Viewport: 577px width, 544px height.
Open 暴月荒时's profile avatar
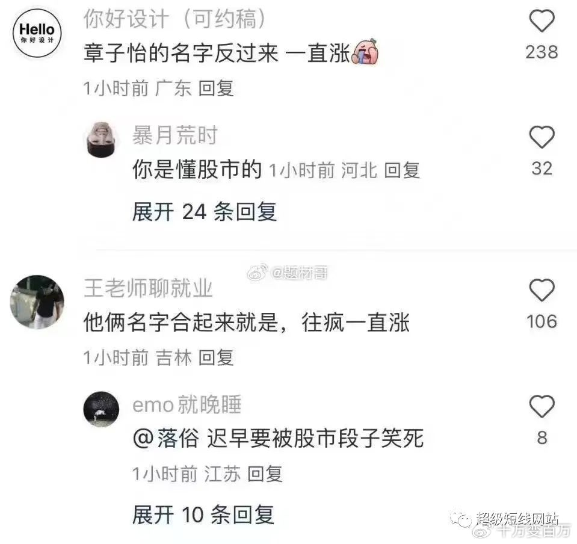[x=102, y=140]
